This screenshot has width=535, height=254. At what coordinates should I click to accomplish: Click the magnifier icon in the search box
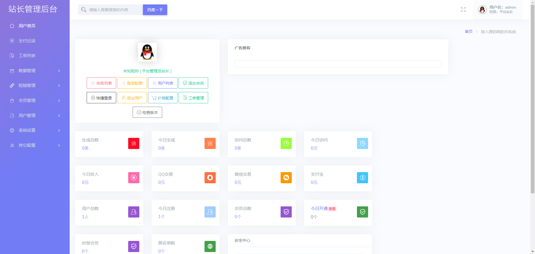[x=84, y=10]
